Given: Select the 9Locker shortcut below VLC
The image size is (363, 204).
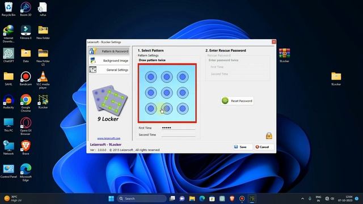Looking at the screenshot, I should tap(43, 102).
